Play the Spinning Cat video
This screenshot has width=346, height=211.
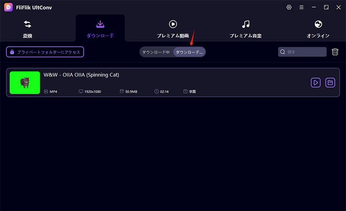316,82
